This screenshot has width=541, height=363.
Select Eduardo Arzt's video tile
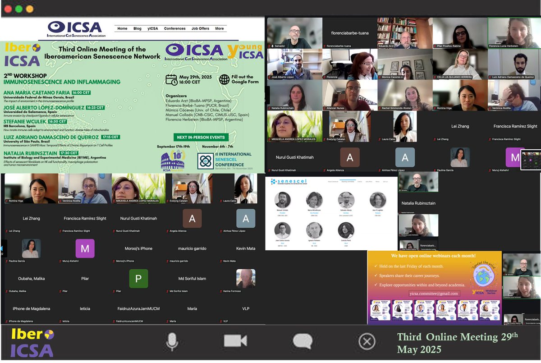click(x=404, y=33)
